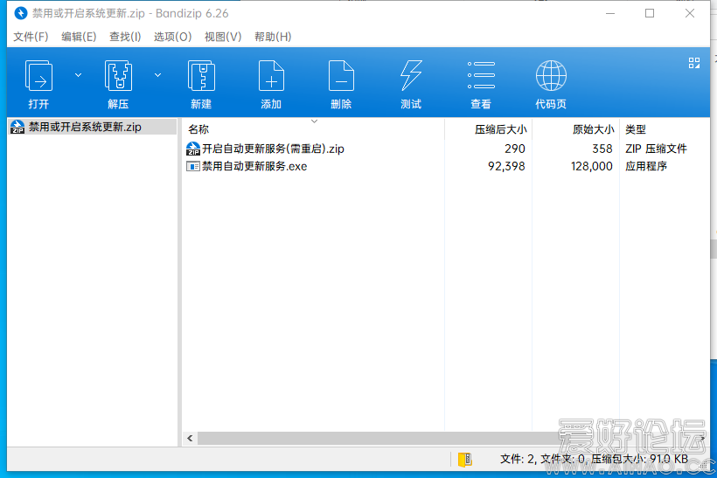Image resolution: width=717 pixels, height=478 pixels.
Task: Click the horizontal scrollbar left arrow
Action: pyautogui.click(x=190, y=439)
